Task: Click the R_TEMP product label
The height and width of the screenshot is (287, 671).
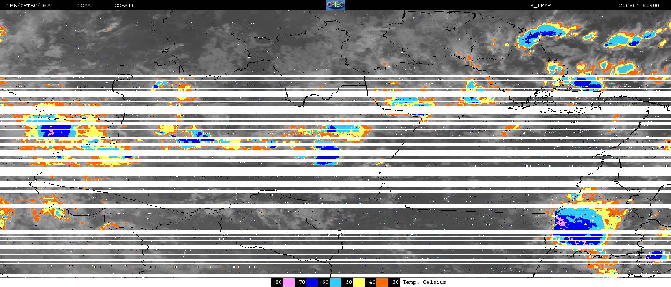Action: pos(540,6)
